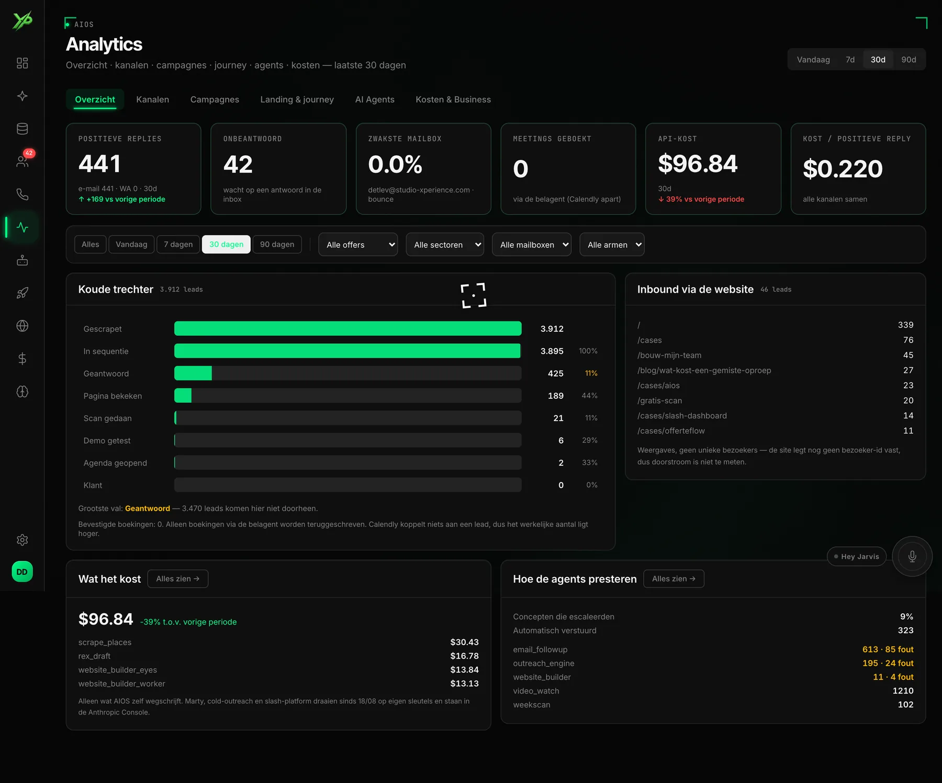Set header range to 30d

click(878, 60)
